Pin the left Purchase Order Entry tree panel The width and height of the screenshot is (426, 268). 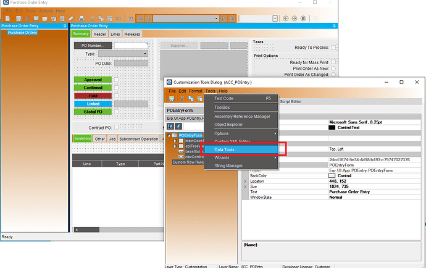[65, 25]
